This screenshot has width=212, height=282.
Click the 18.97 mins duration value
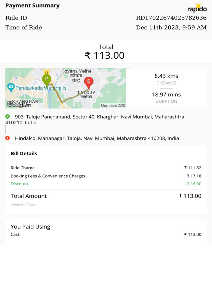[166, 94]
